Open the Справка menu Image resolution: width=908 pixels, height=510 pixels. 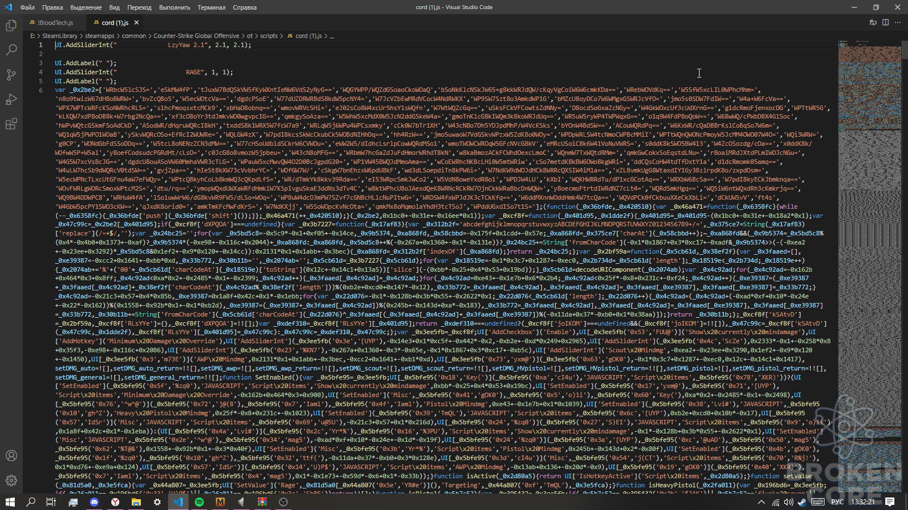(244, 7)
